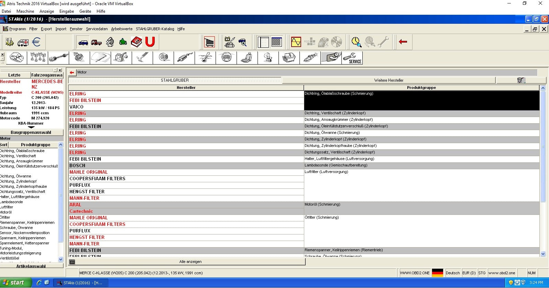
Task: Click the Alle anzeigen button
Action: [190, 262]
